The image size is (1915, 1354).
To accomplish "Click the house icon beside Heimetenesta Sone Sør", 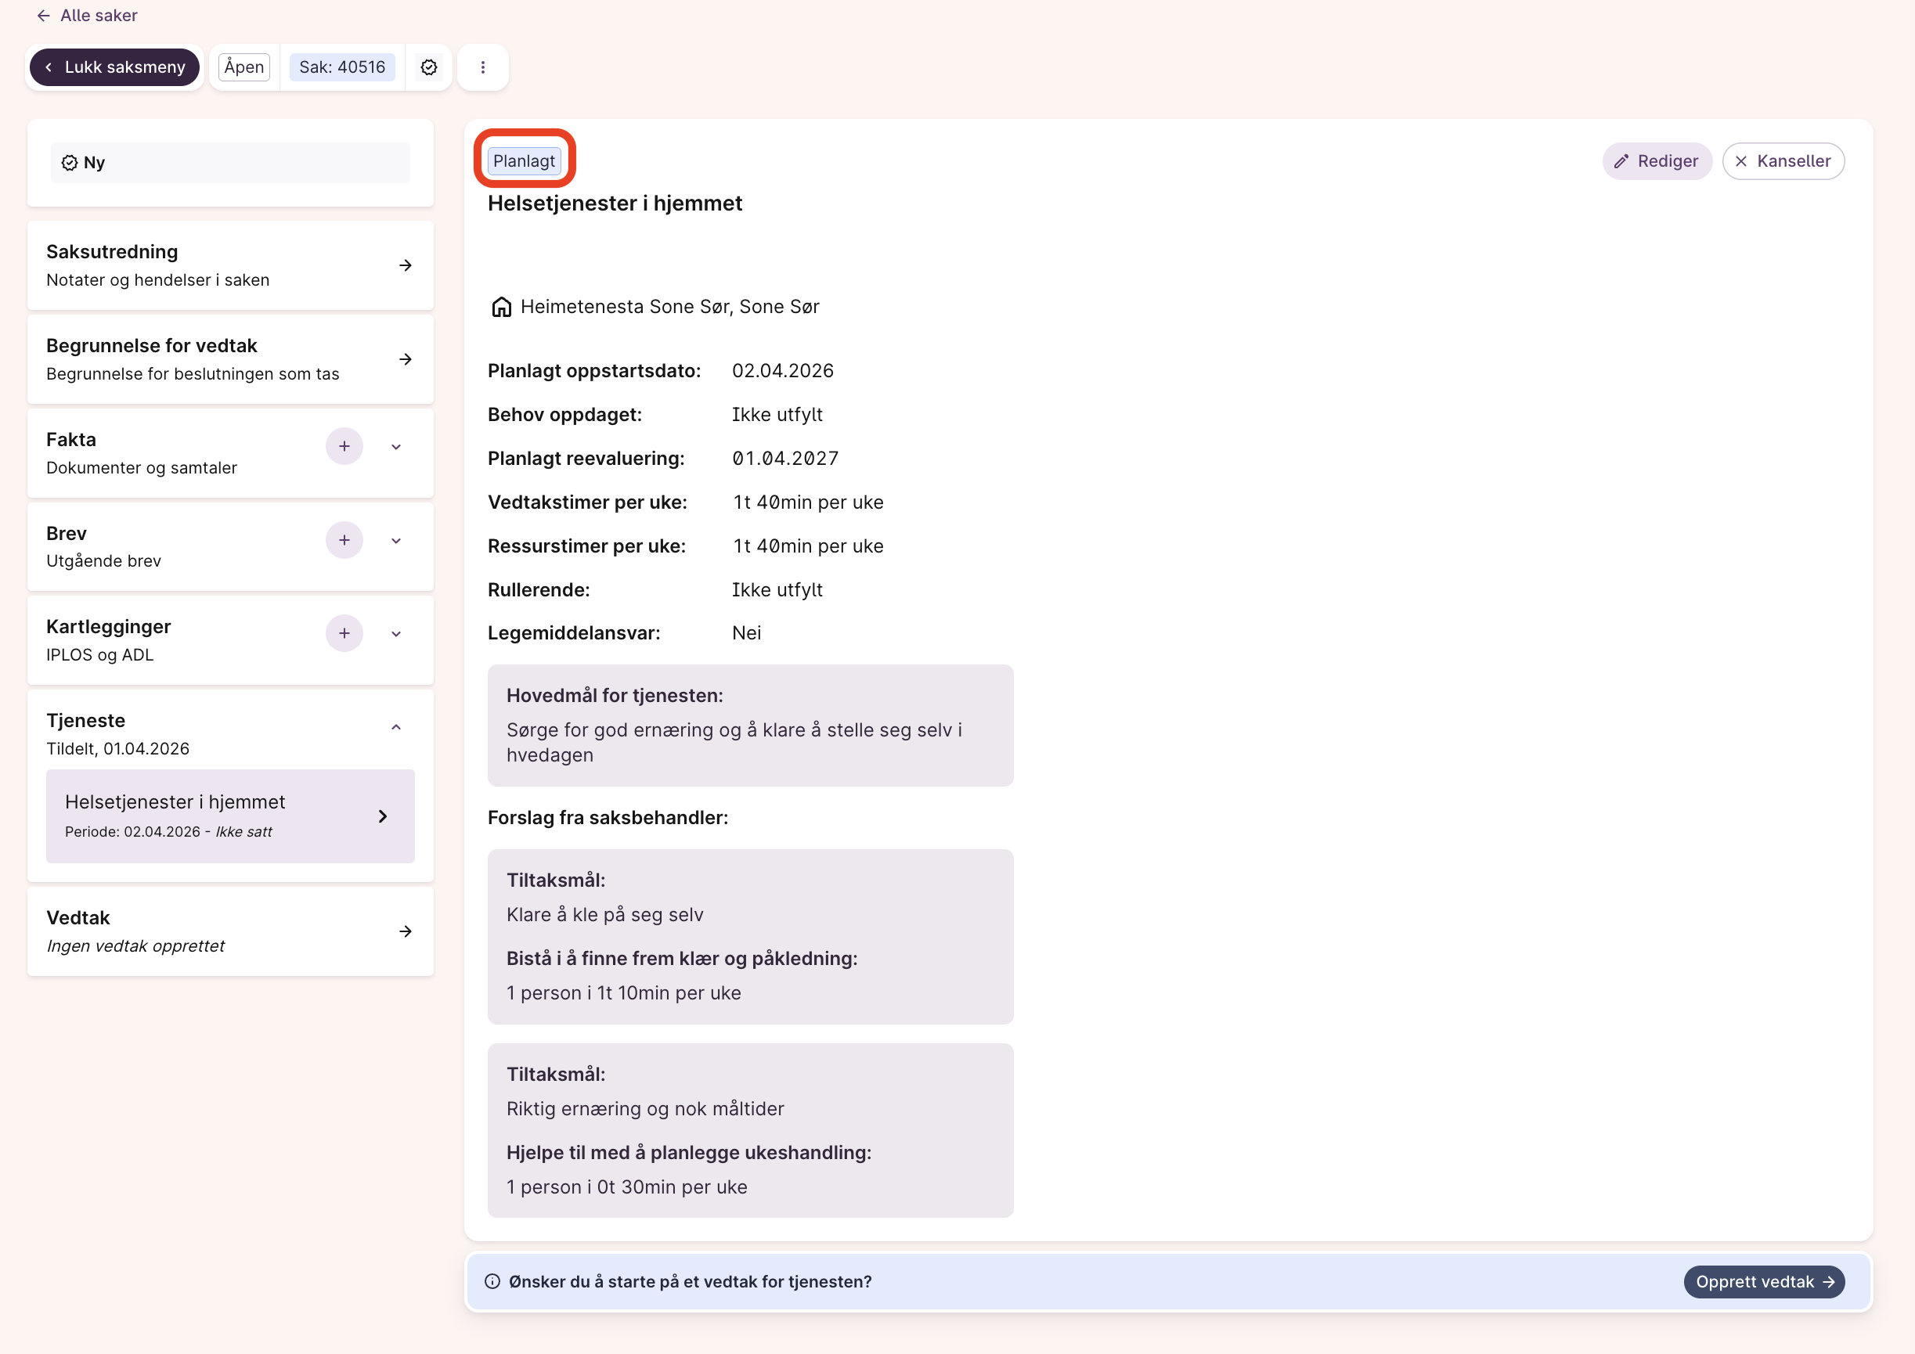I will [501, 307].
